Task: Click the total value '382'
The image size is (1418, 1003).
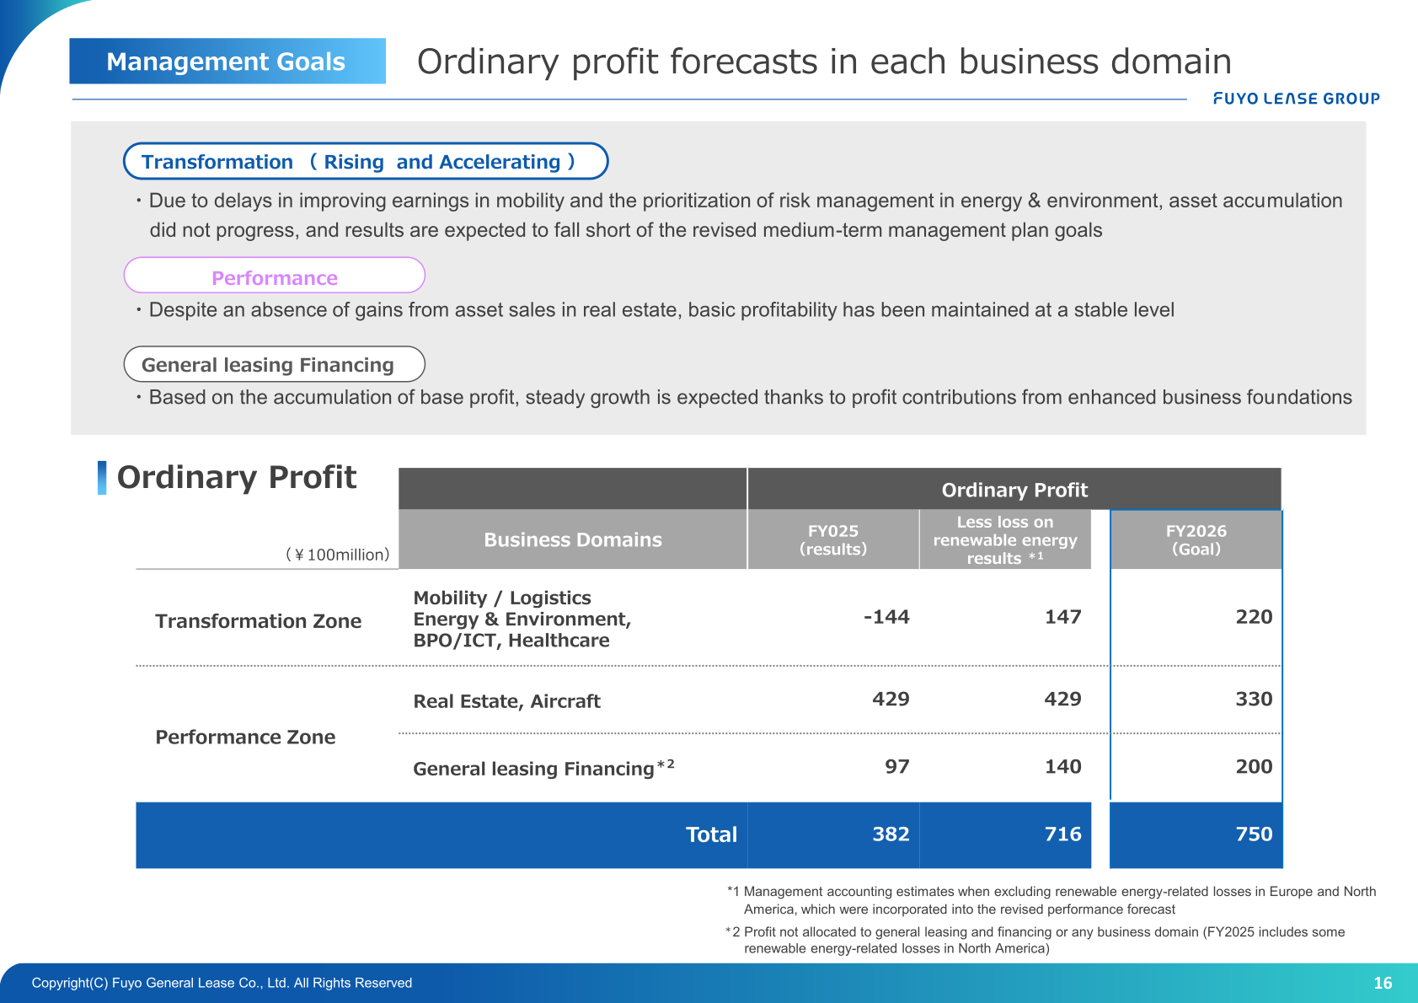Action: coord(891,834)
